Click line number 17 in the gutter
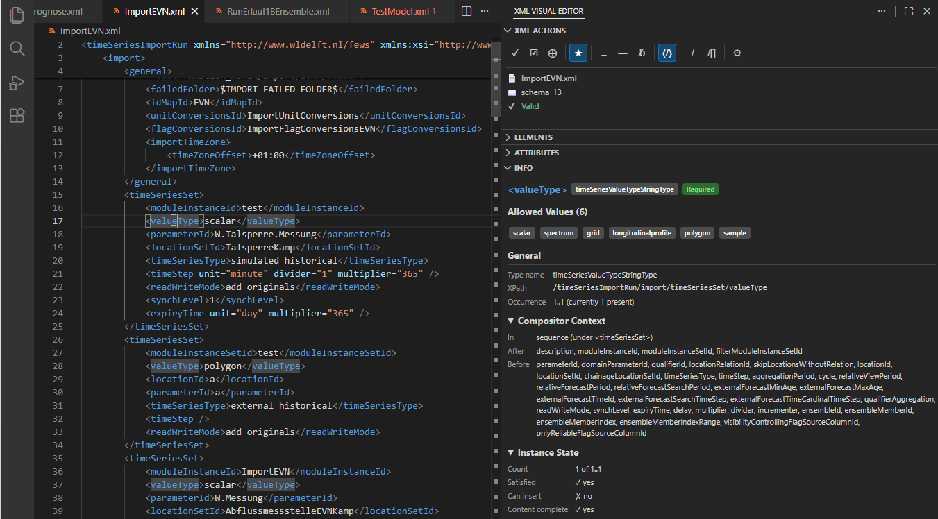 pos(59,221)
